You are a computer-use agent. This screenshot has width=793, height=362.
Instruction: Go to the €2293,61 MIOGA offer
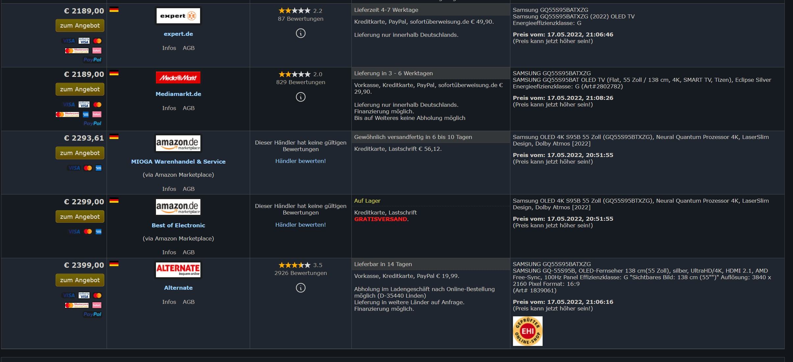tap(80, 153)
